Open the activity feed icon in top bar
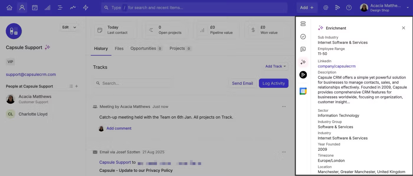This screenshot has width=413, height=176. coord(337,8)
